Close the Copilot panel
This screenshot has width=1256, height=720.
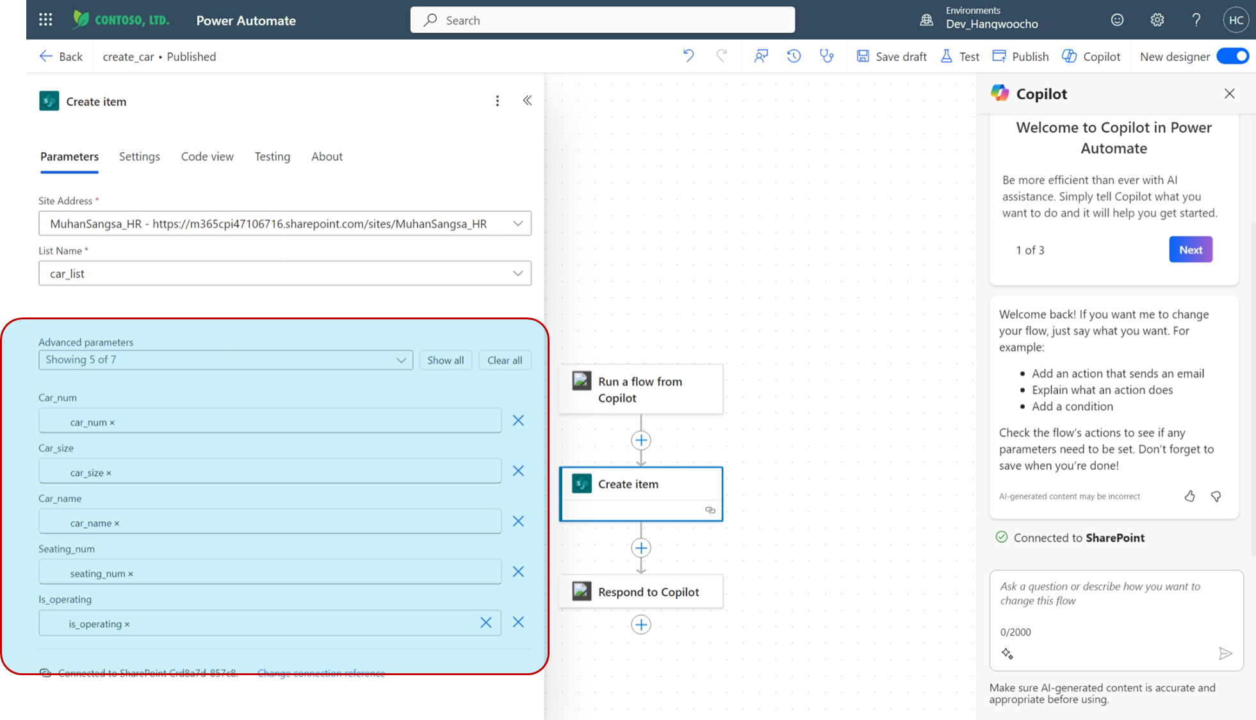click(1229, 93)
